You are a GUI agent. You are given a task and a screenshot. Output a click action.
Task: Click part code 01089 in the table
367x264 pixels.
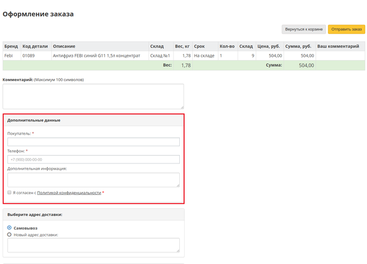29,56
